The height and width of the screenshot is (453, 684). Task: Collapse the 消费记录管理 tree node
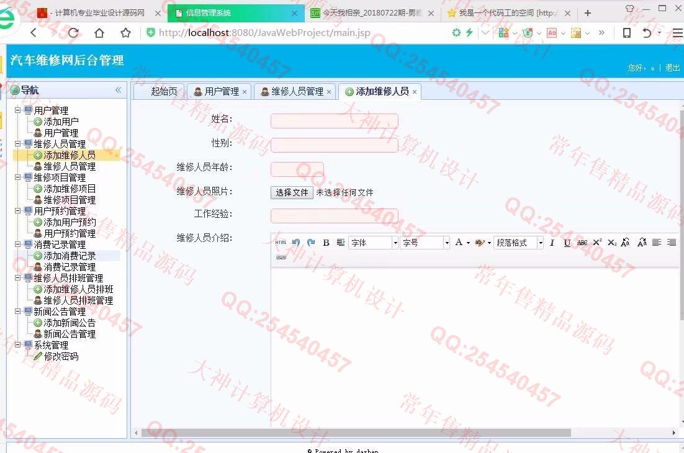point(17,244)
